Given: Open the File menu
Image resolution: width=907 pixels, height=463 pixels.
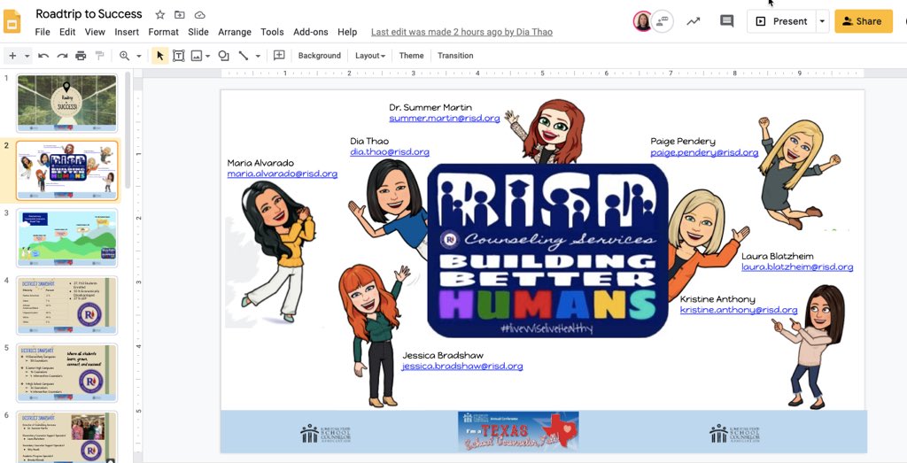Looking at the screenshot, I should tap(43, 33).
